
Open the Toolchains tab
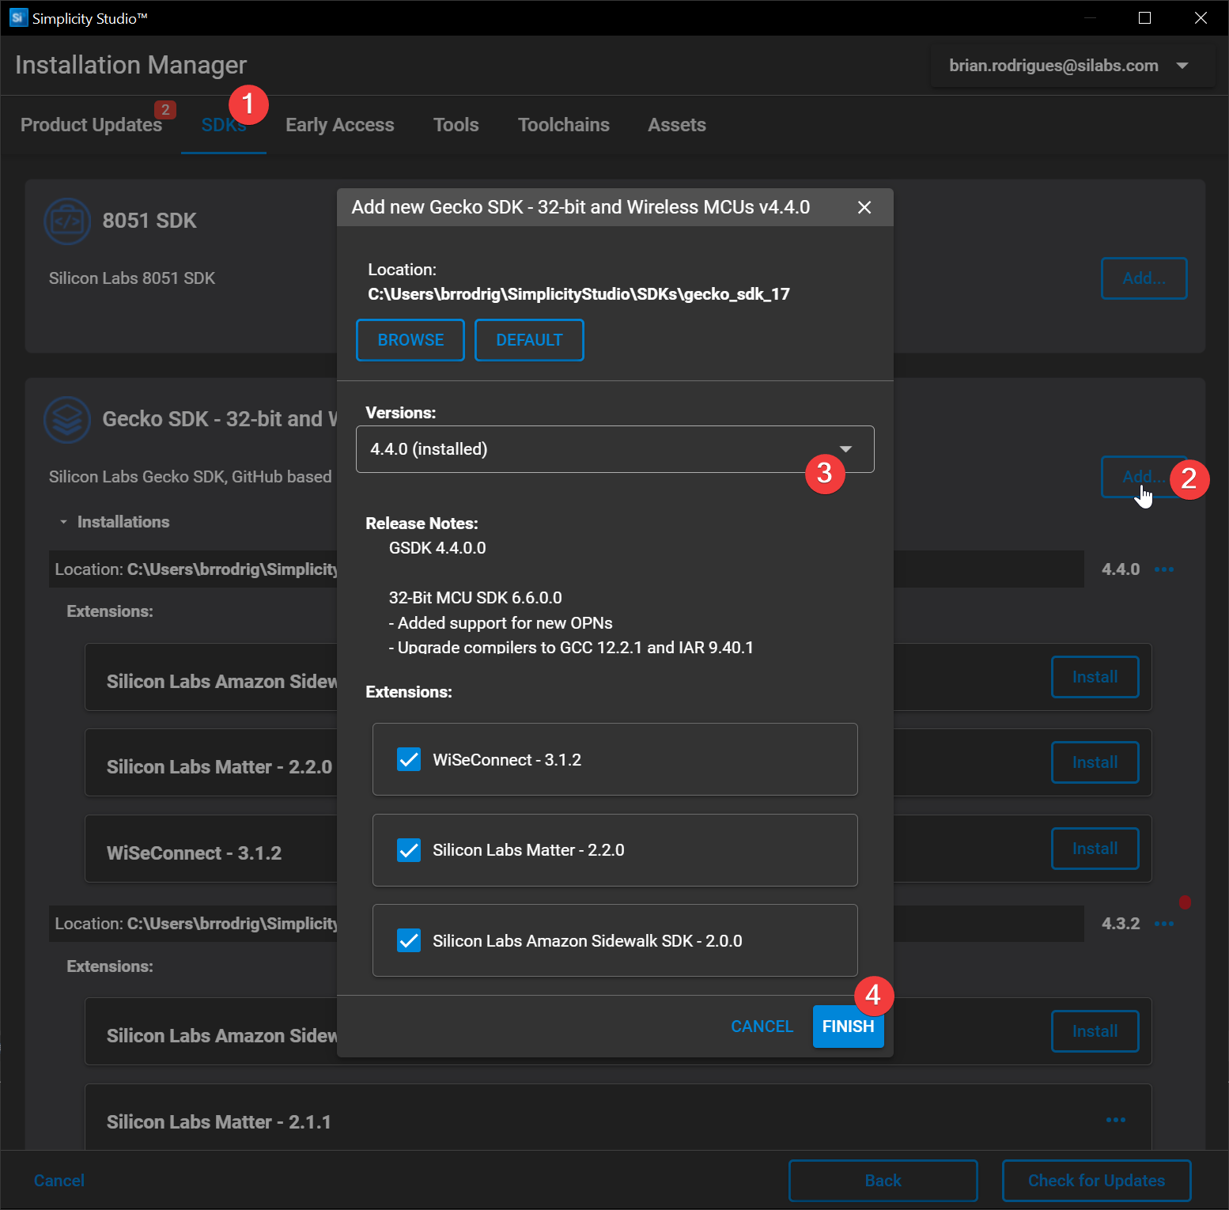point(564,125)
